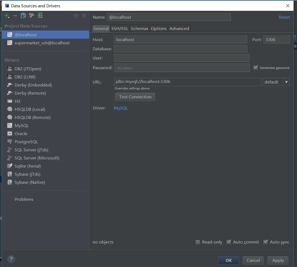Viewport: 297px width, 267px height.
Task: Switch to the SSH/SSL tab
Action: pyautogui.click(x=120, y=29)
